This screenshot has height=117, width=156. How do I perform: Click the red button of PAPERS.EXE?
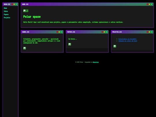102,32
